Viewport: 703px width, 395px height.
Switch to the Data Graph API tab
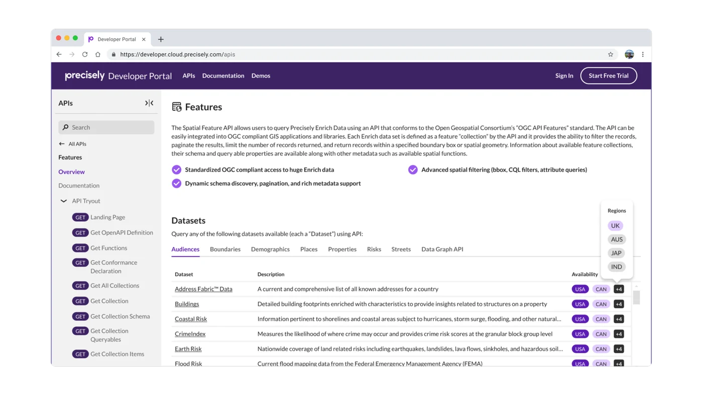click(x=442, y=249)
